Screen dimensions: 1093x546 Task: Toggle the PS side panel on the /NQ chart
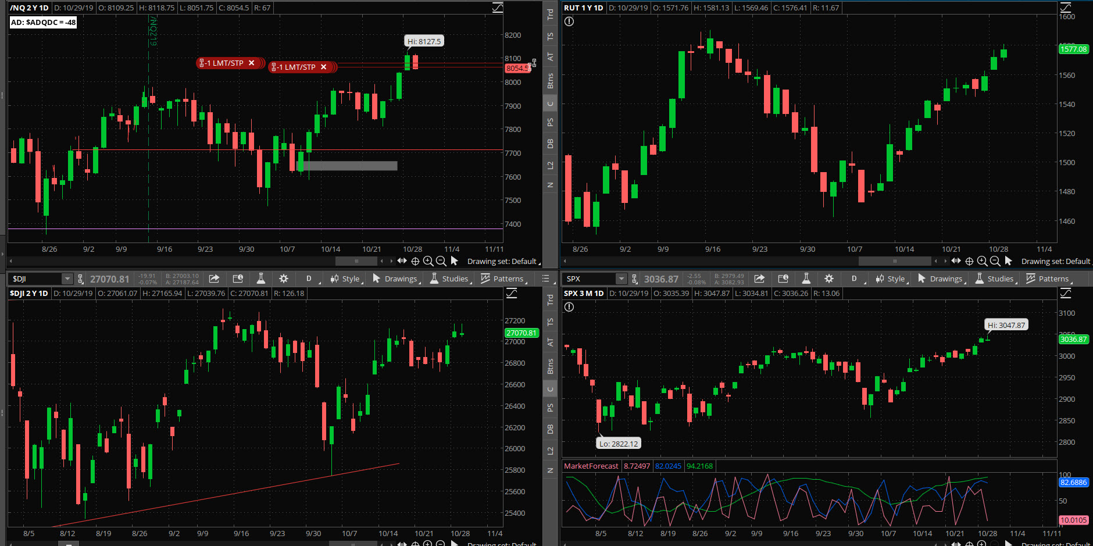click(x=550, y=122)
